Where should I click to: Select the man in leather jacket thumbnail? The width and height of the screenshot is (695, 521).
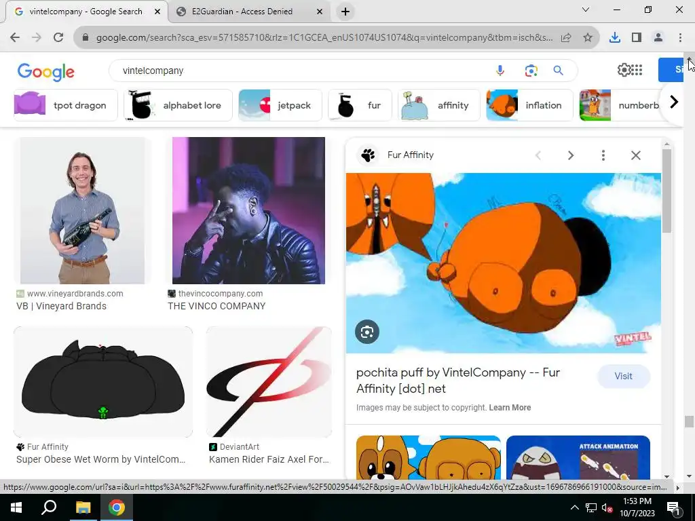(x=248, y=210)
